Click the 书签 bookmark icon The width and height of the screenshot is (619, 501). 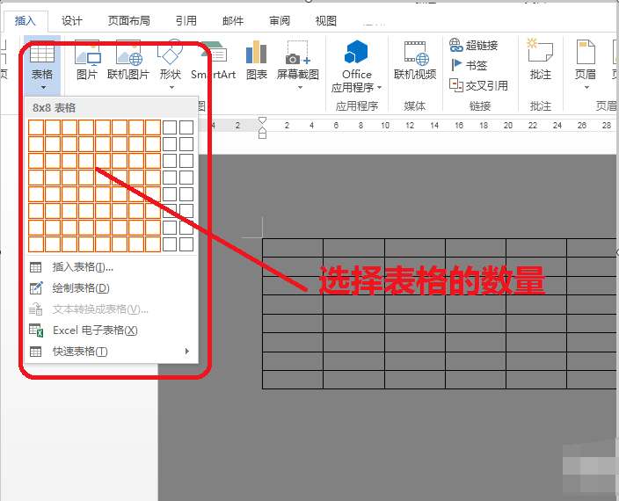tap(469, 65)
